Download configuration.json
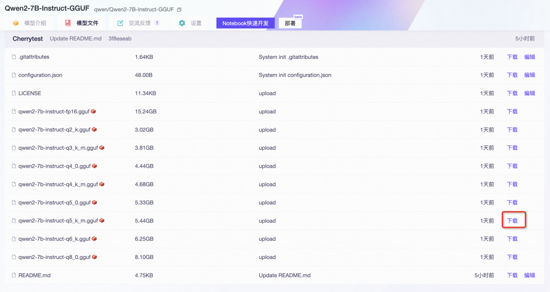Screen dimensions: 550x292 (512, 75)
